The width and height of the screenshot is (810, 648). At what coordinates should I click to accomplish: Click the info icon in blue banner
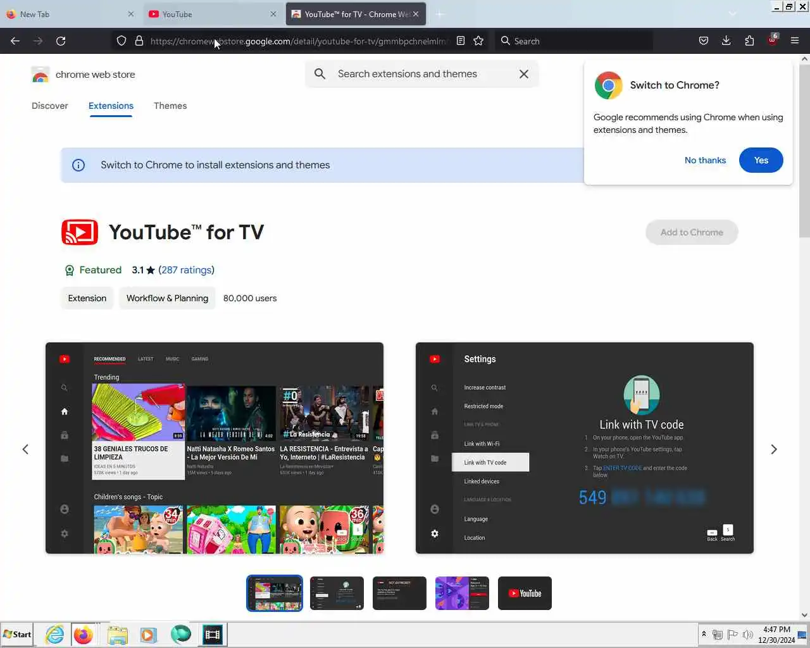78,165
